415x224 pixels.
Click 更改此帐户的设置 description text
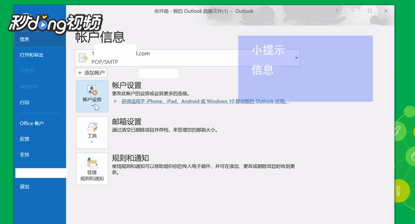(151, 94)
